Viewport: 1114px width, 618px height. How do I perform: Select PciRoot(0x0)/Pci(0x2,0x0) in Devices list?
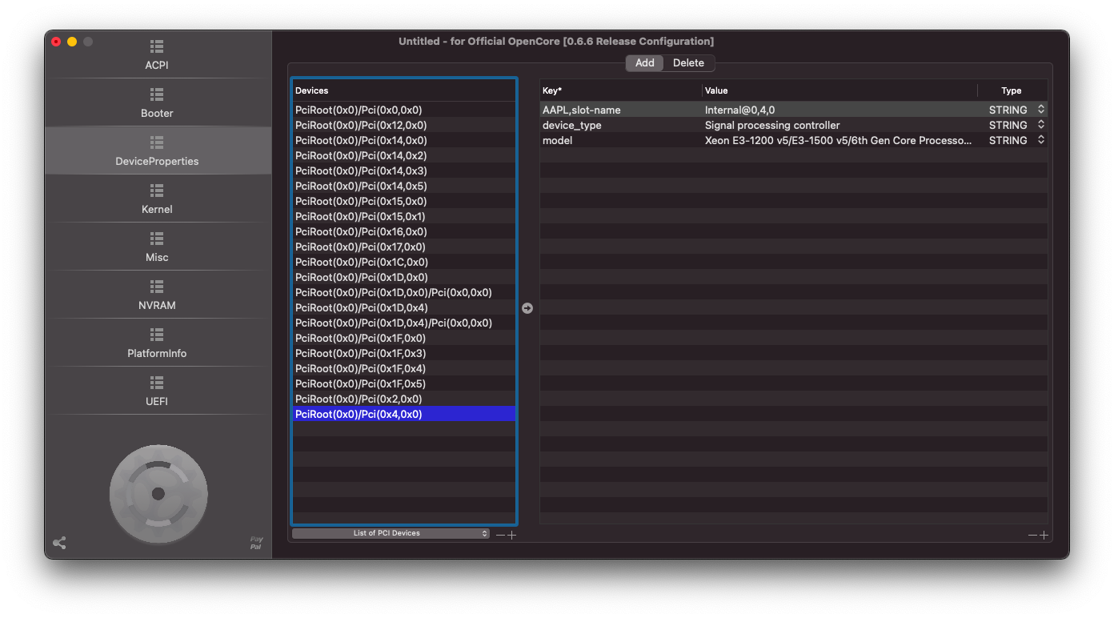(359, 399)
